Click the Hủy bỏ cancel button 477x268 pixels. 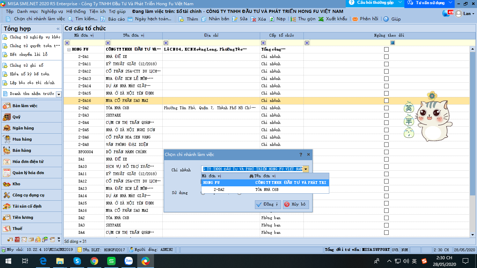click(x=295, y=204)
